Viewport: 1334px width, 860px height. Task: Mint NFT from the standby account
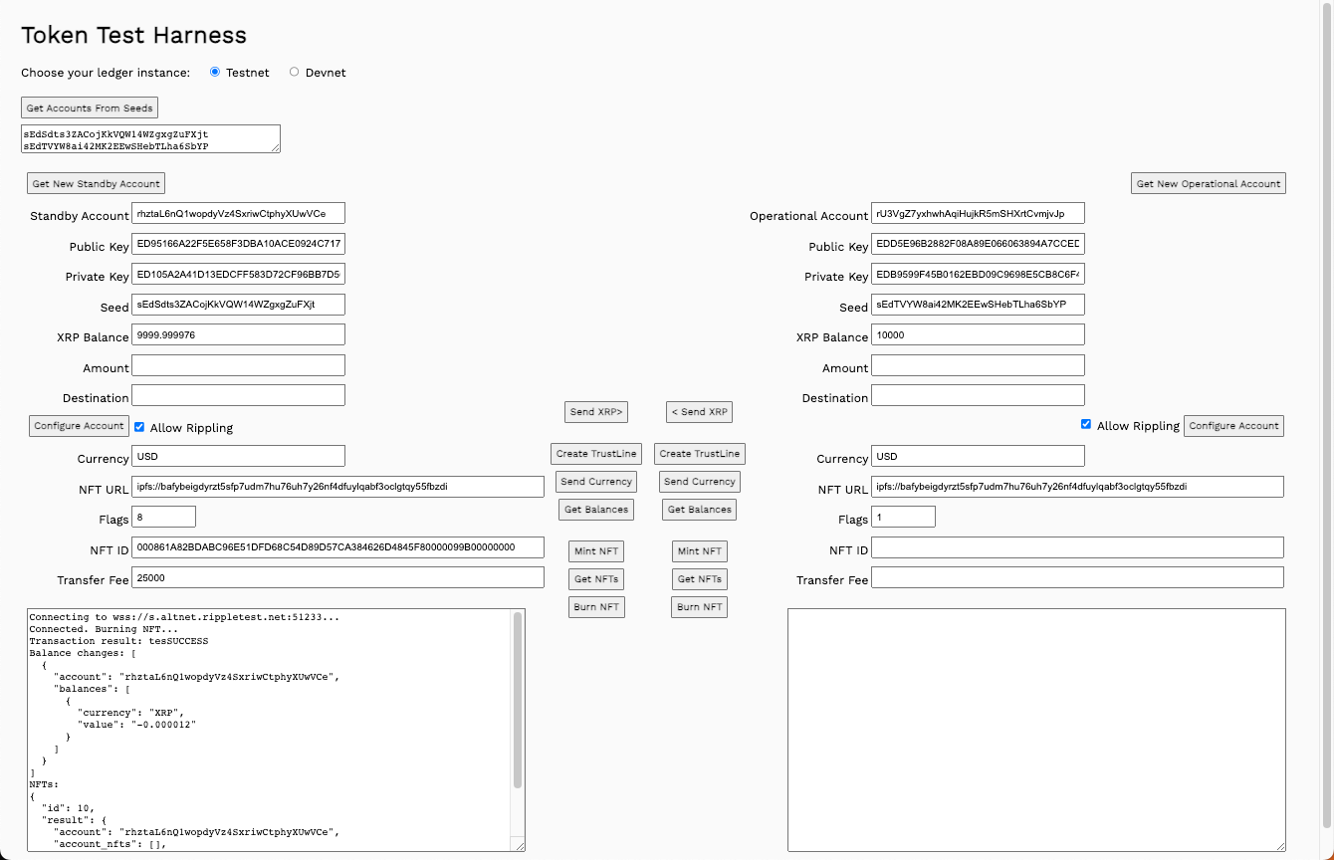596,551
